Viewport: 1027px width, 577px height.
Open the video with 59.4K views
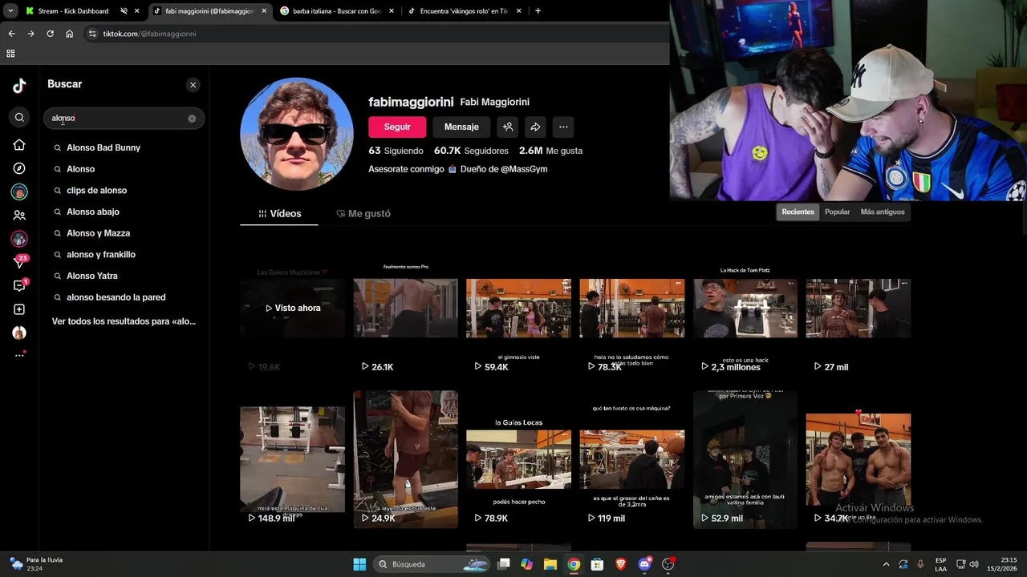click(x=519, y=308)
